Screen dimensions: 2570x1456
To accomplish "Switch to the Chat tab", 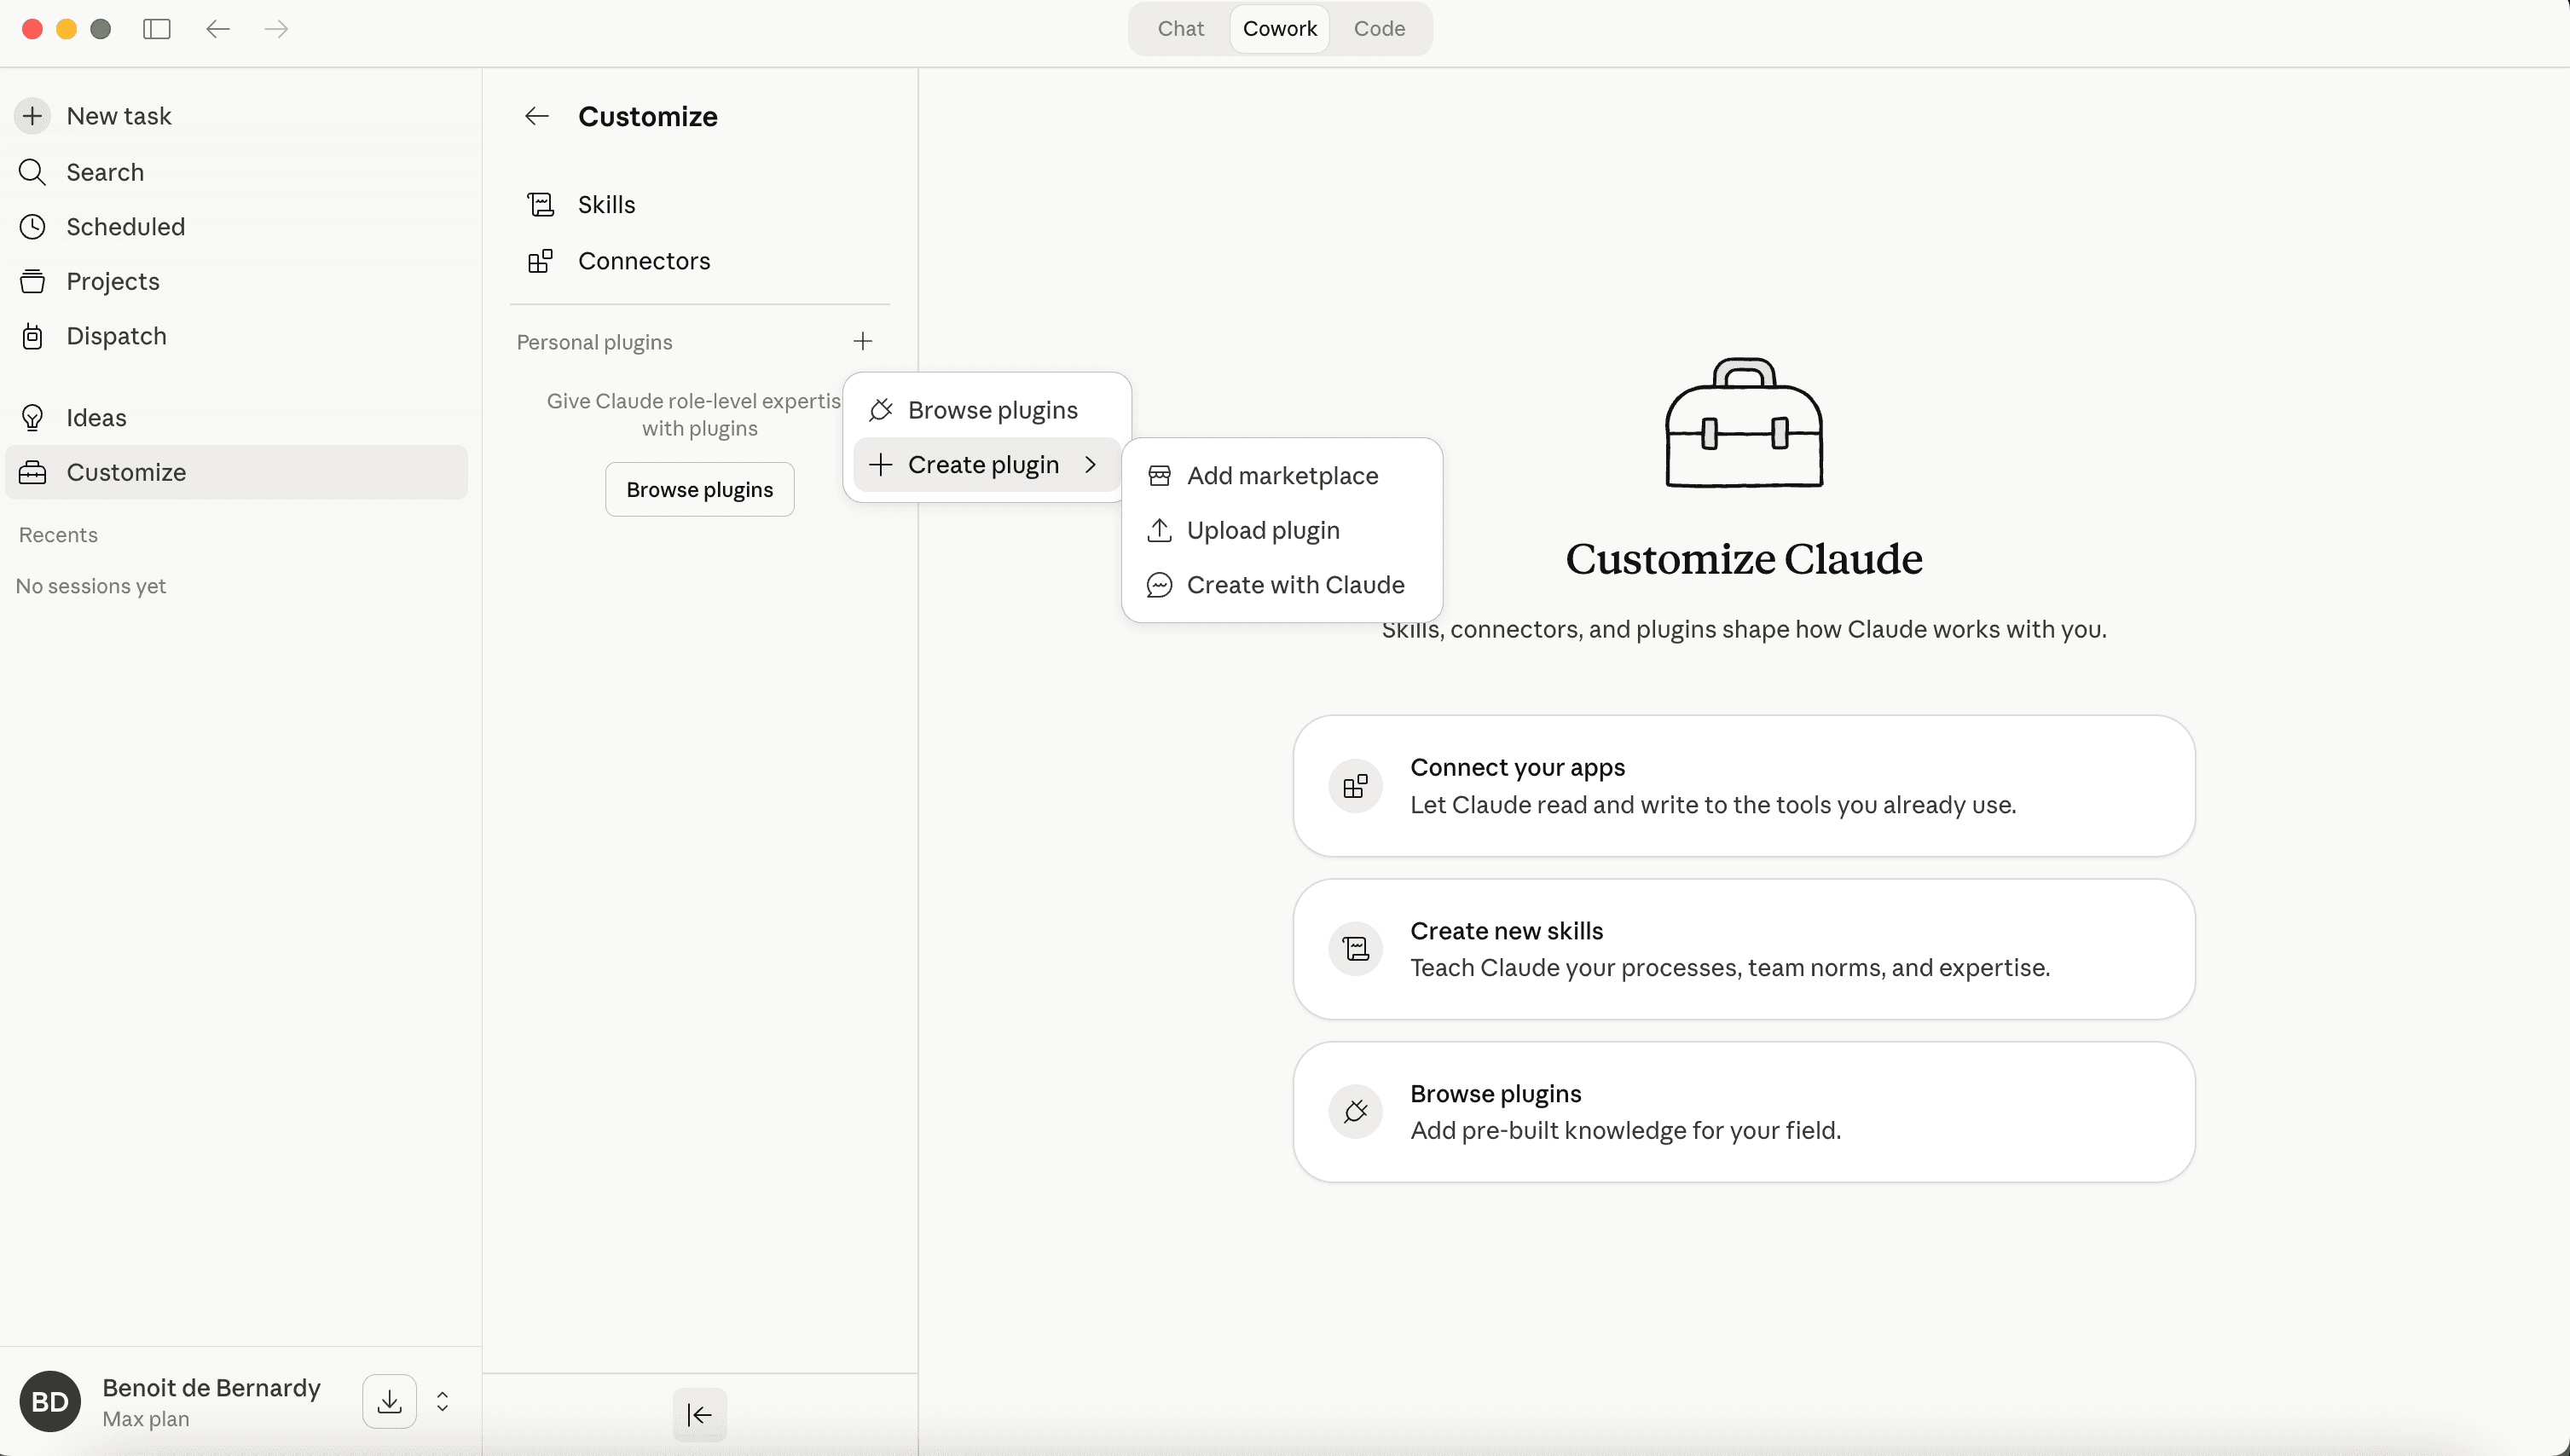I will point(1180,29).
